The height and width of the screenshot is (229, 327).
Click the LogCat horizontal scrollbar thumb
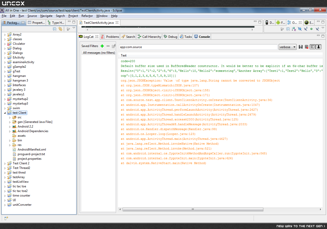193,209
